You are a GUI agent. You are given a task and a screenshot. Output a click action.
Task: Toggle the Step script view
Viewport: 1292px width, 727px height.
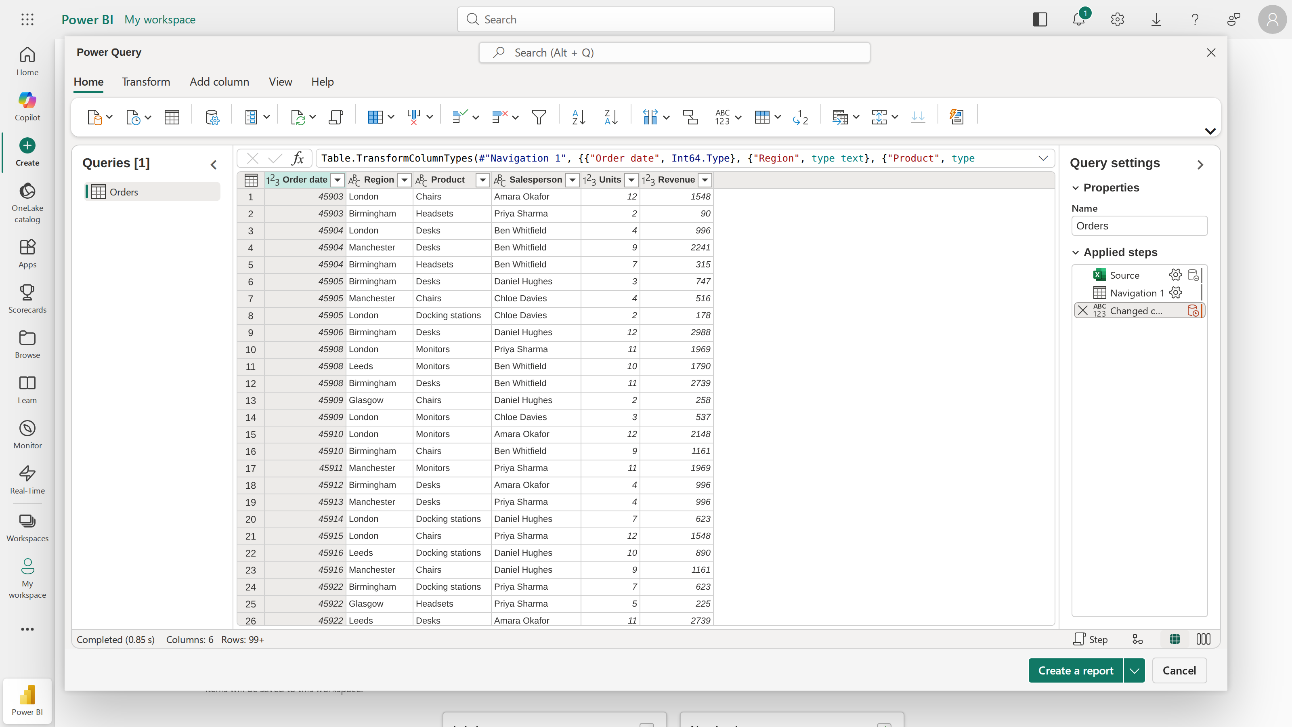click(x=1091, y=639)
